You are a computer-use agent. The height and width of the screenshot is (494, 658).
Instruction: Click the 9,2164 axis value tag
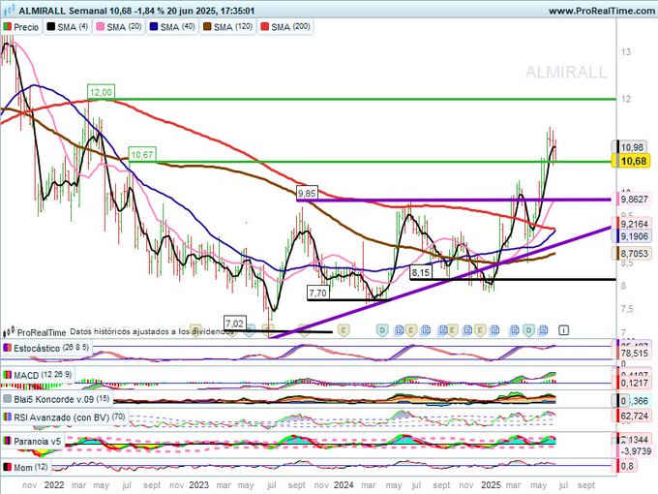click(634, 224)
